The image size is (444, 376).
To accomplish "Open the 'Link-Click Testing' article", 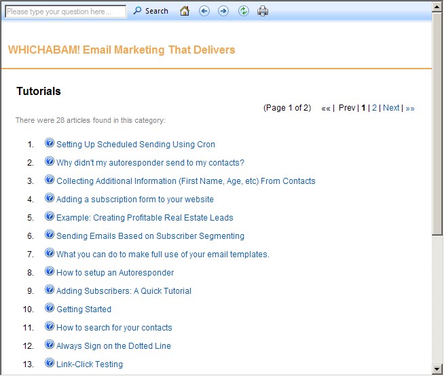I will tap(90, 364).
